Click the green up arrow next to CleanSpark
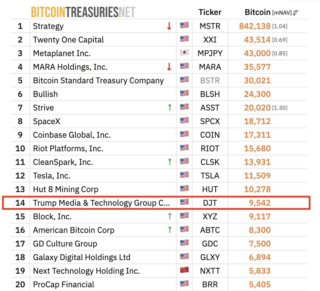This screenshot has width=320, height=291. tap(170, 162)
